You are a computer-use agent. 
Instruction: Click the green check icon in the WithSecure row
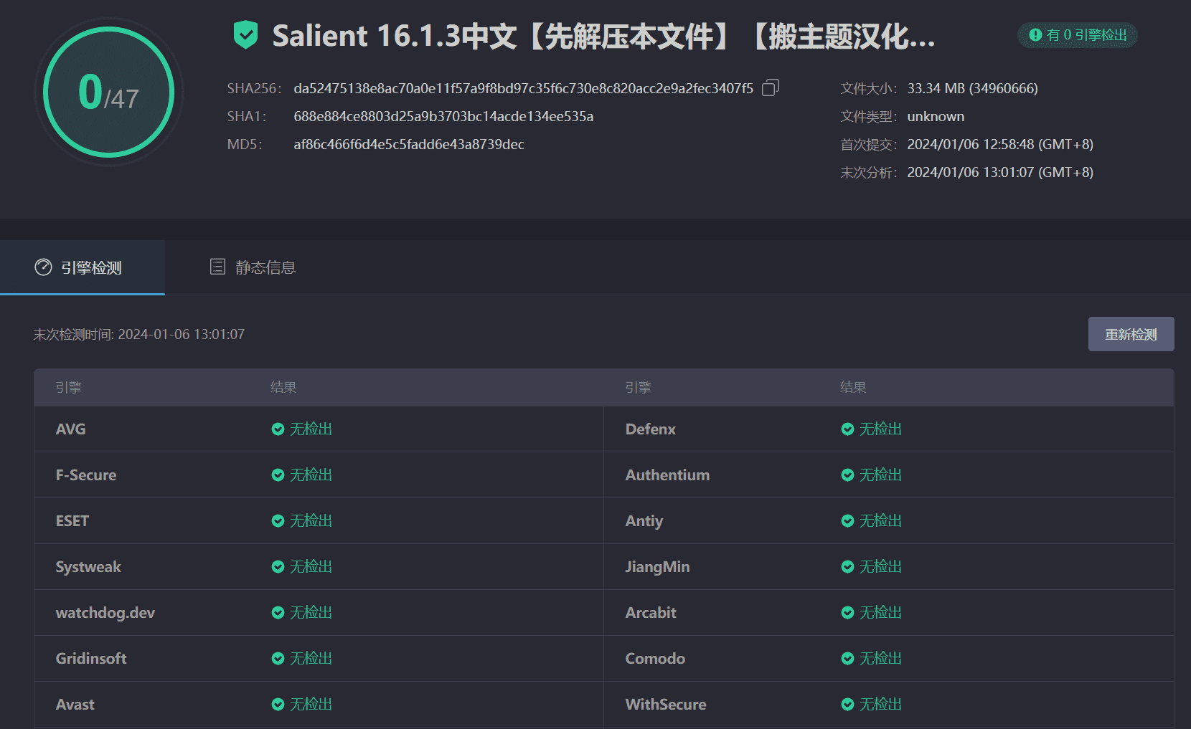click(847, 705)
